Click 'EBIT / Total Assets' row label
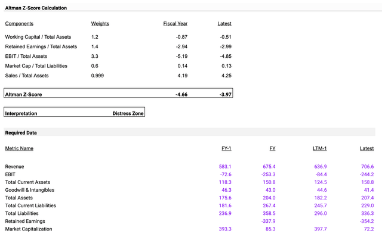The image size is (382, 237). pos(26,57)
